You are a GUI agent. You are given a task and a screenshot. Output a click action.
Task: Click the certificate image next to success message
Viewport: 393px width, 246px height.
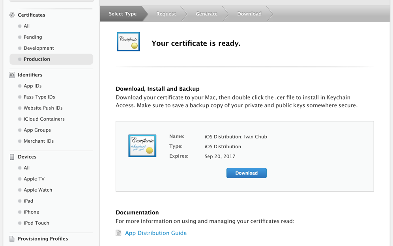point(128,41)
